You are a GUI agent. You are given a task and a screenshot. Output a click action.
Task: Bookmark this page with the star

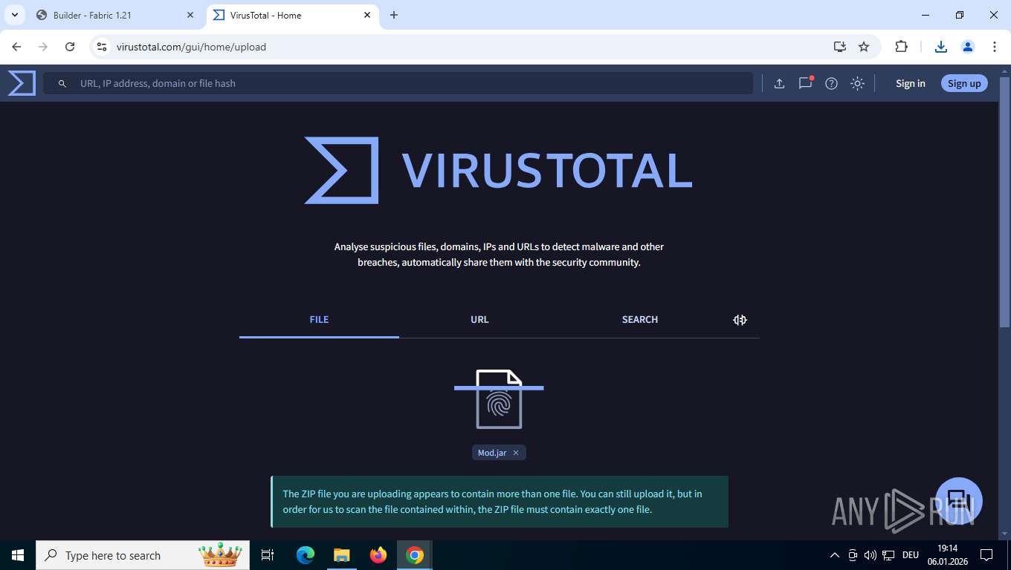coord(864,47)
